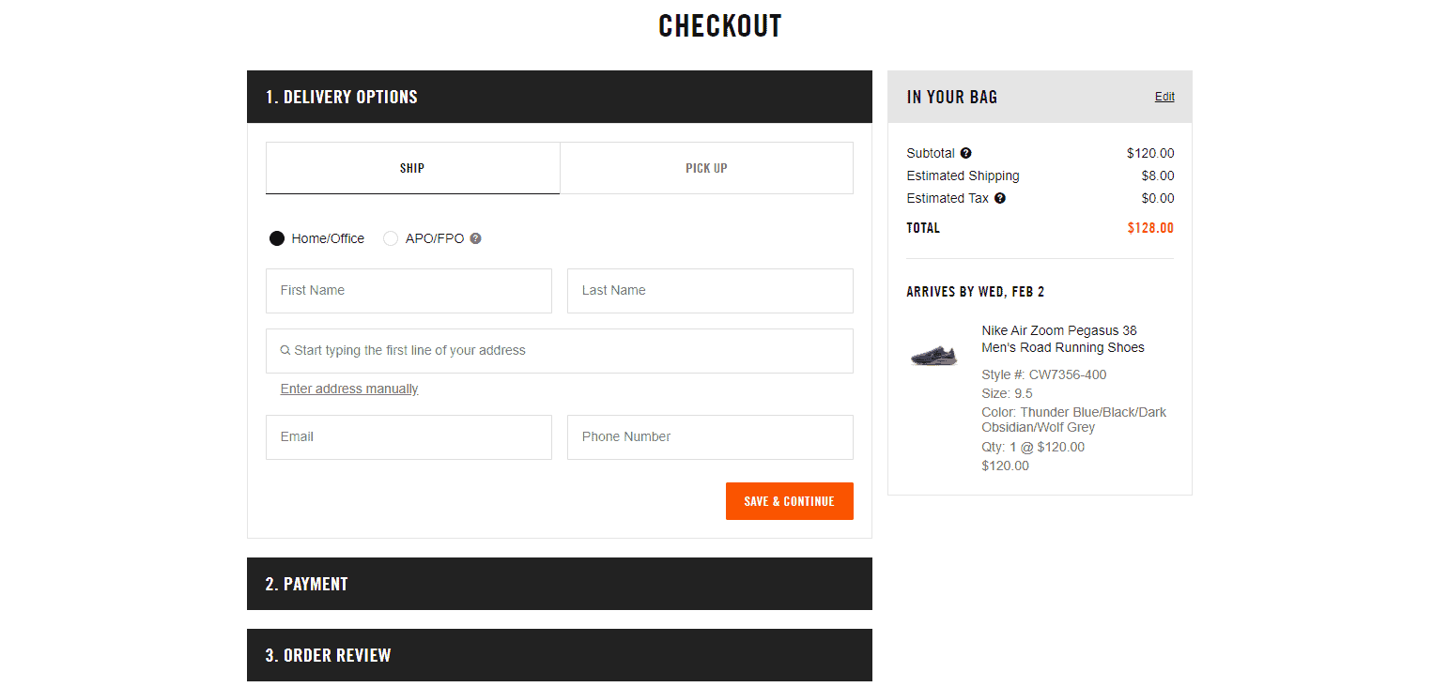This screenshot has width=1449, height=687.
Task: Click the address entry field
Action: (x=559, y=350)
